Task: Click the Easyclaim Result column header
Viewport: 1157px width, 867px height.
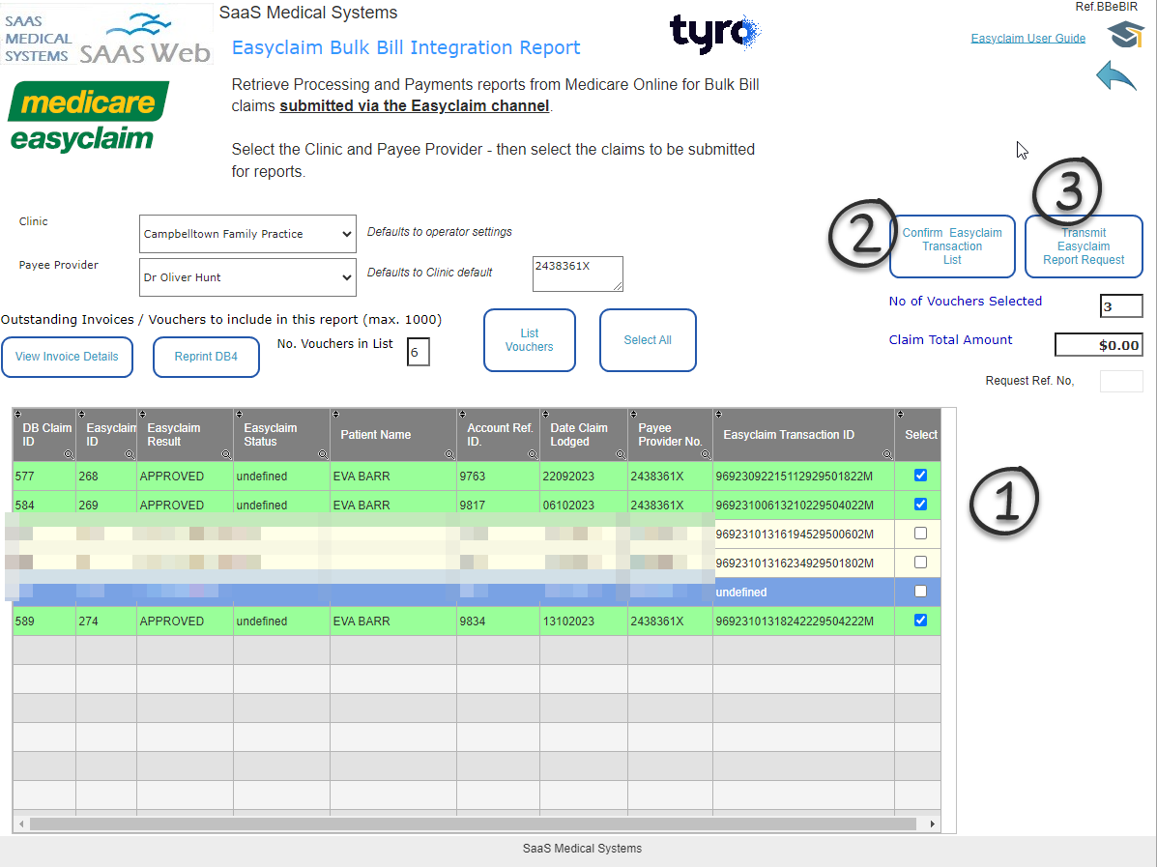Action: tap(186, 435)
